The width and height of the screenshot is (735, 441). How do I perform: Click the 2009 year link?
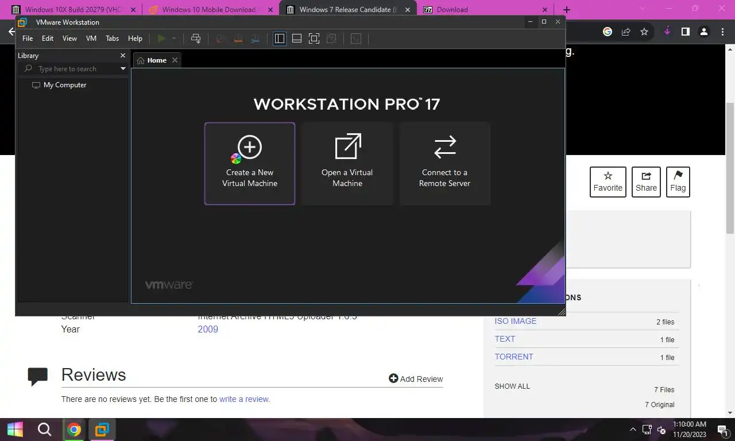click(x=208, y=329)
